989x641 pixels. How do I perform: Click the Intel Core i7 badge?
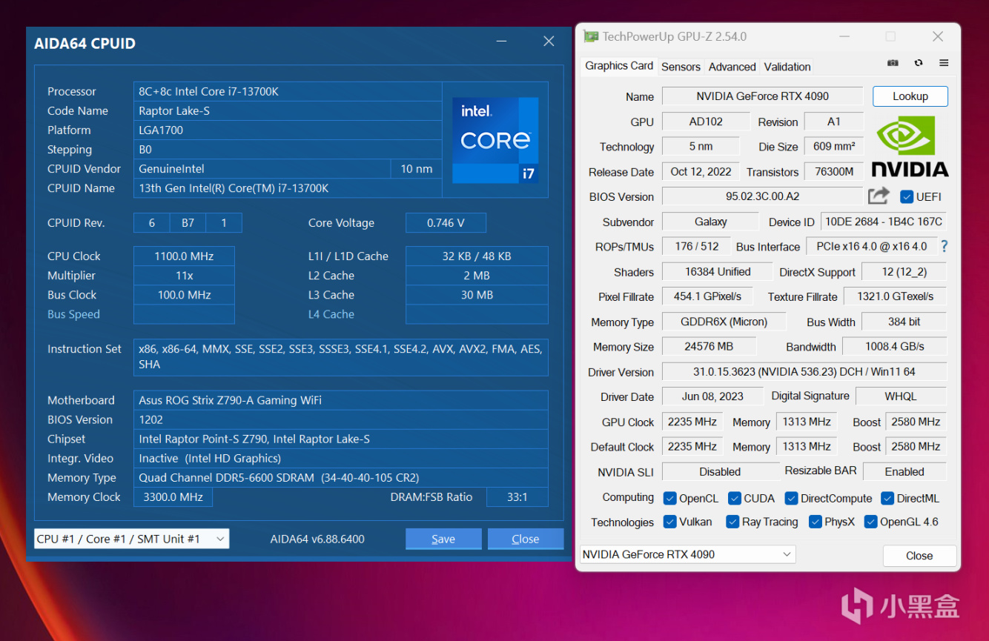tap(495, 140)
